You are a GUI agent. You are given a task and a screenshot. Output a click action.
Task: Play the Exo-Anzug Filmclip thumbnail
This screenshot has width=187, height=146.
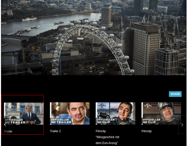[115, 113]
